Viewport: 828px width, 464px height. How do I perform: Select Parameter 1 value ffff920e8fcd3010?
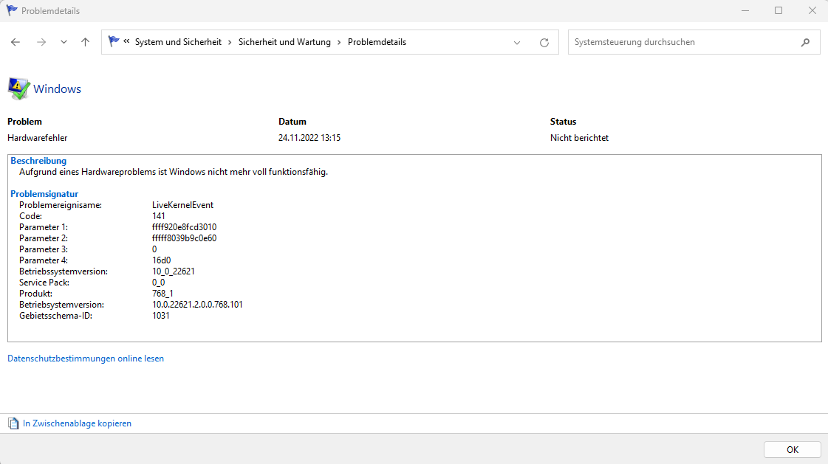click(185, 227)
